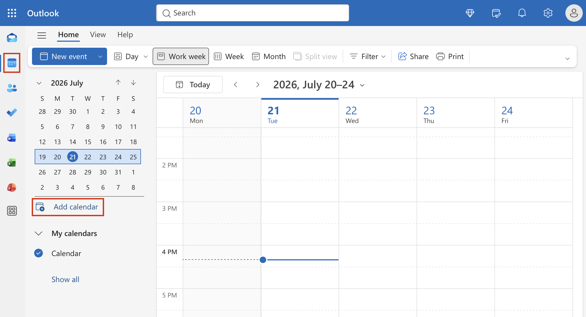This screenshot has height=317, width=586.
Task: Collapse the 2026 July mini calendar
Action: pyautogui.click(x=39, y=83)
